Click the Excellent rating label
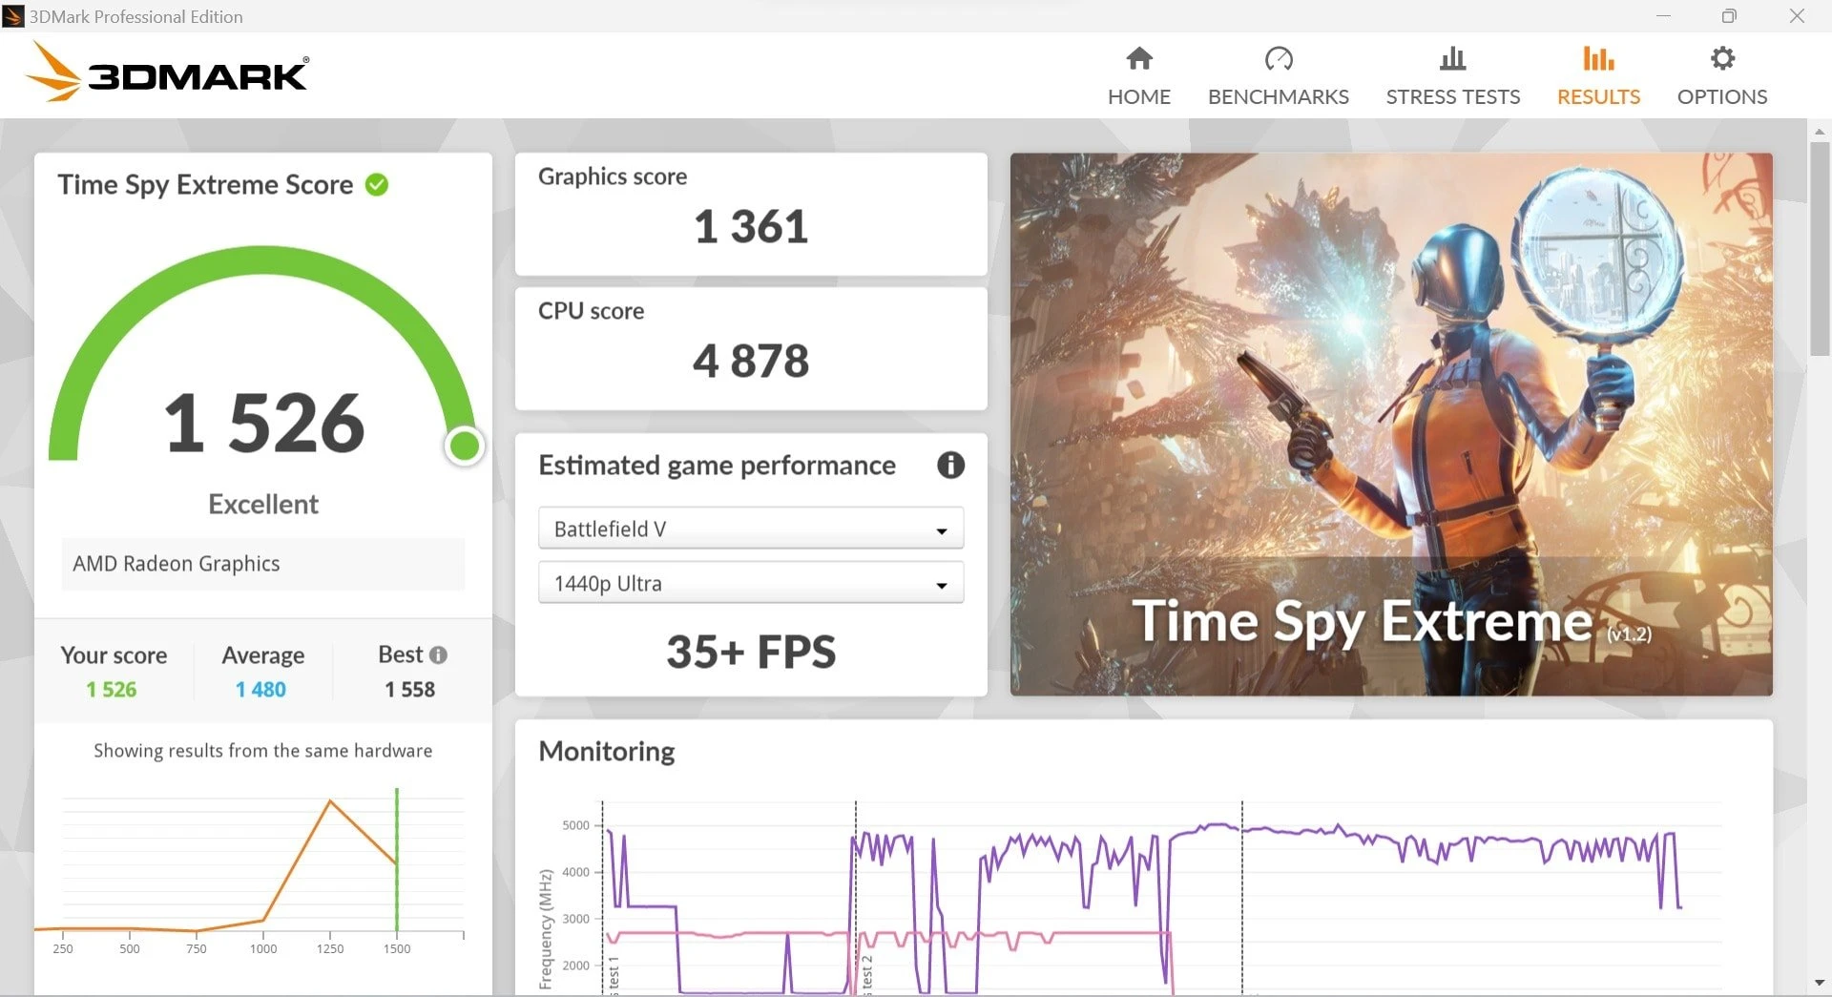The width and height of the screenshot is (1832, 997). coord(263,504)
